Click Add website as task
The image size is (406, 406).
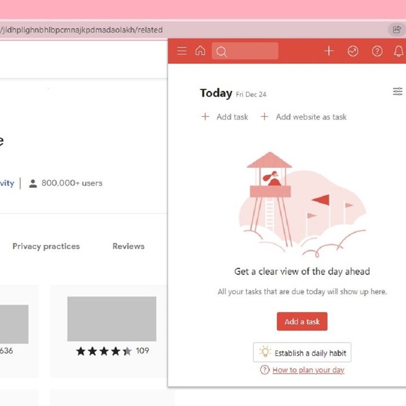pos(303,117)
